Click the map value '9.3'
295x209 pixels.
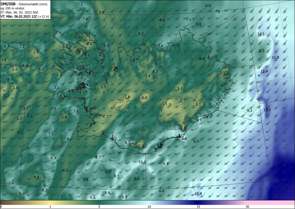(x=165, y=164)
